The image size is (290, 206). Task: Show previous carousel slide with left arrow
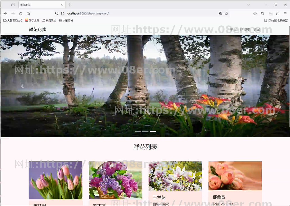point(22,86)
